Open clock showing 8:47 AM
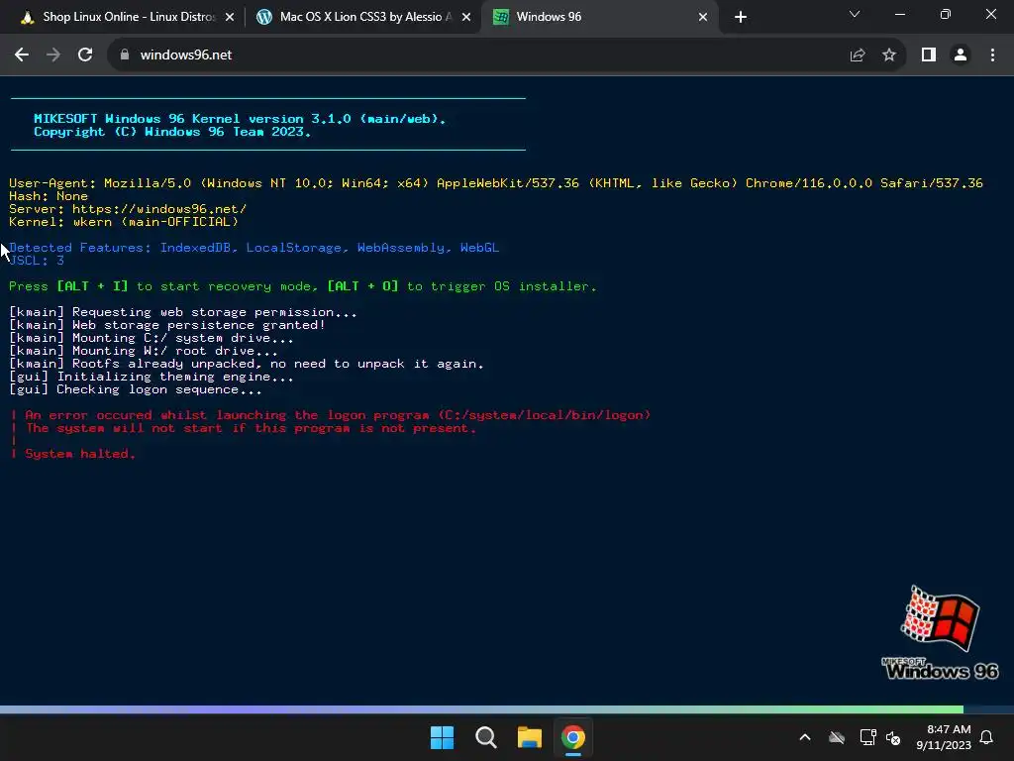 point(944,737)
